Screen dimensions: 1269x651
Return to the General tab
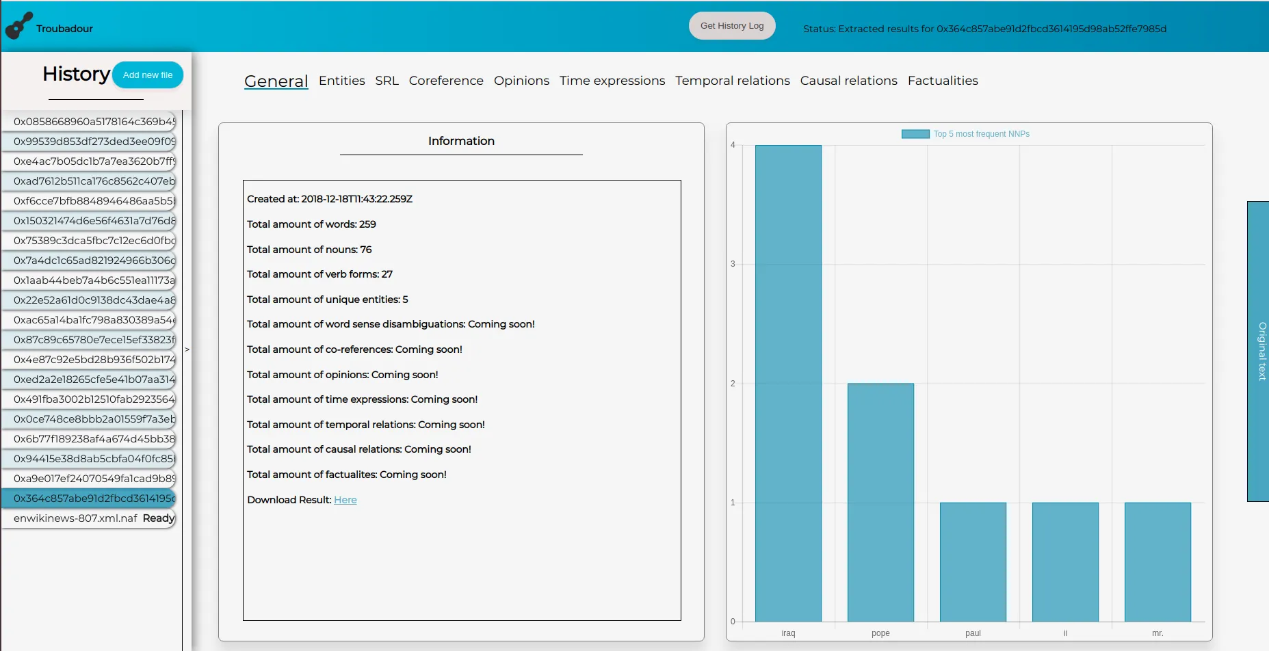click(276, 81)
